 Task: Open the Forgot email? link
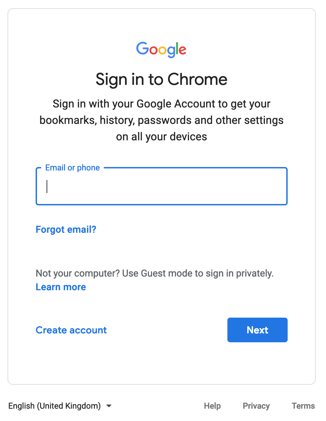click(66, 229)
